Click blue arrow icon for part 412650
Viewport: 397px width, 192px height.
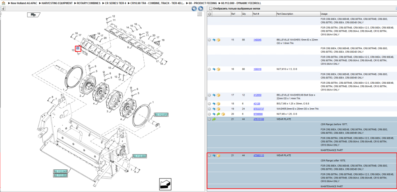[214, 95]
